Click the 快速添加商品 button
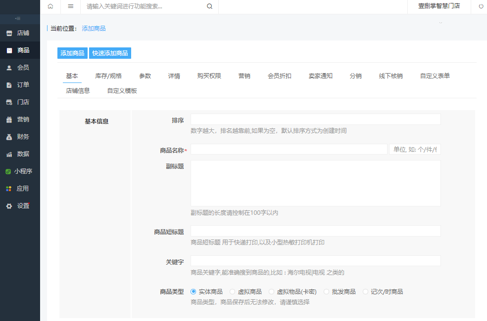 coord(110,53)
